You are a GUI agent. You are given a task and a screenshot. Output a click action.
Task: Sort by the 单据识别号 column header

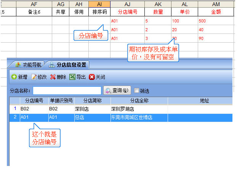click(61, 100)
